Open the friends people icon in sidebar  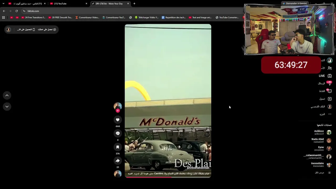pos(330,68)
